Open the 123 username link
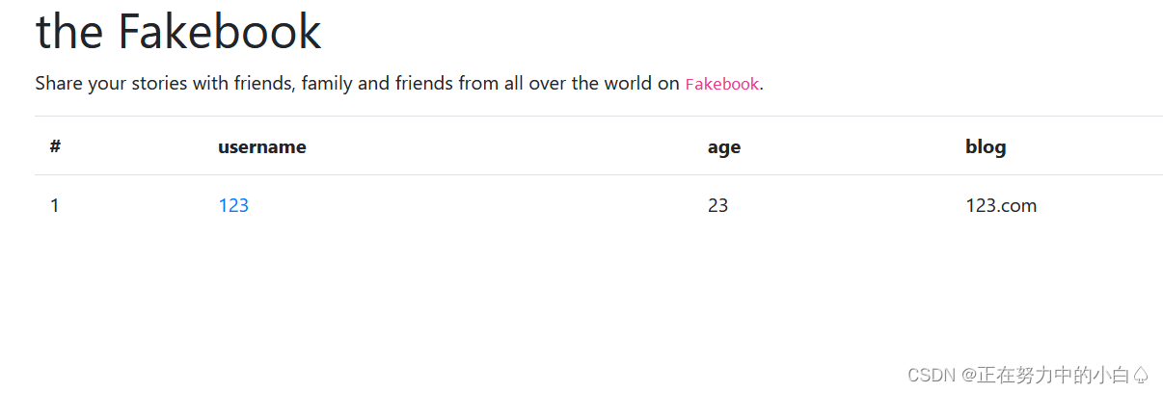The width and height of the screenshot is (1163, 393). tap(233, 205)
